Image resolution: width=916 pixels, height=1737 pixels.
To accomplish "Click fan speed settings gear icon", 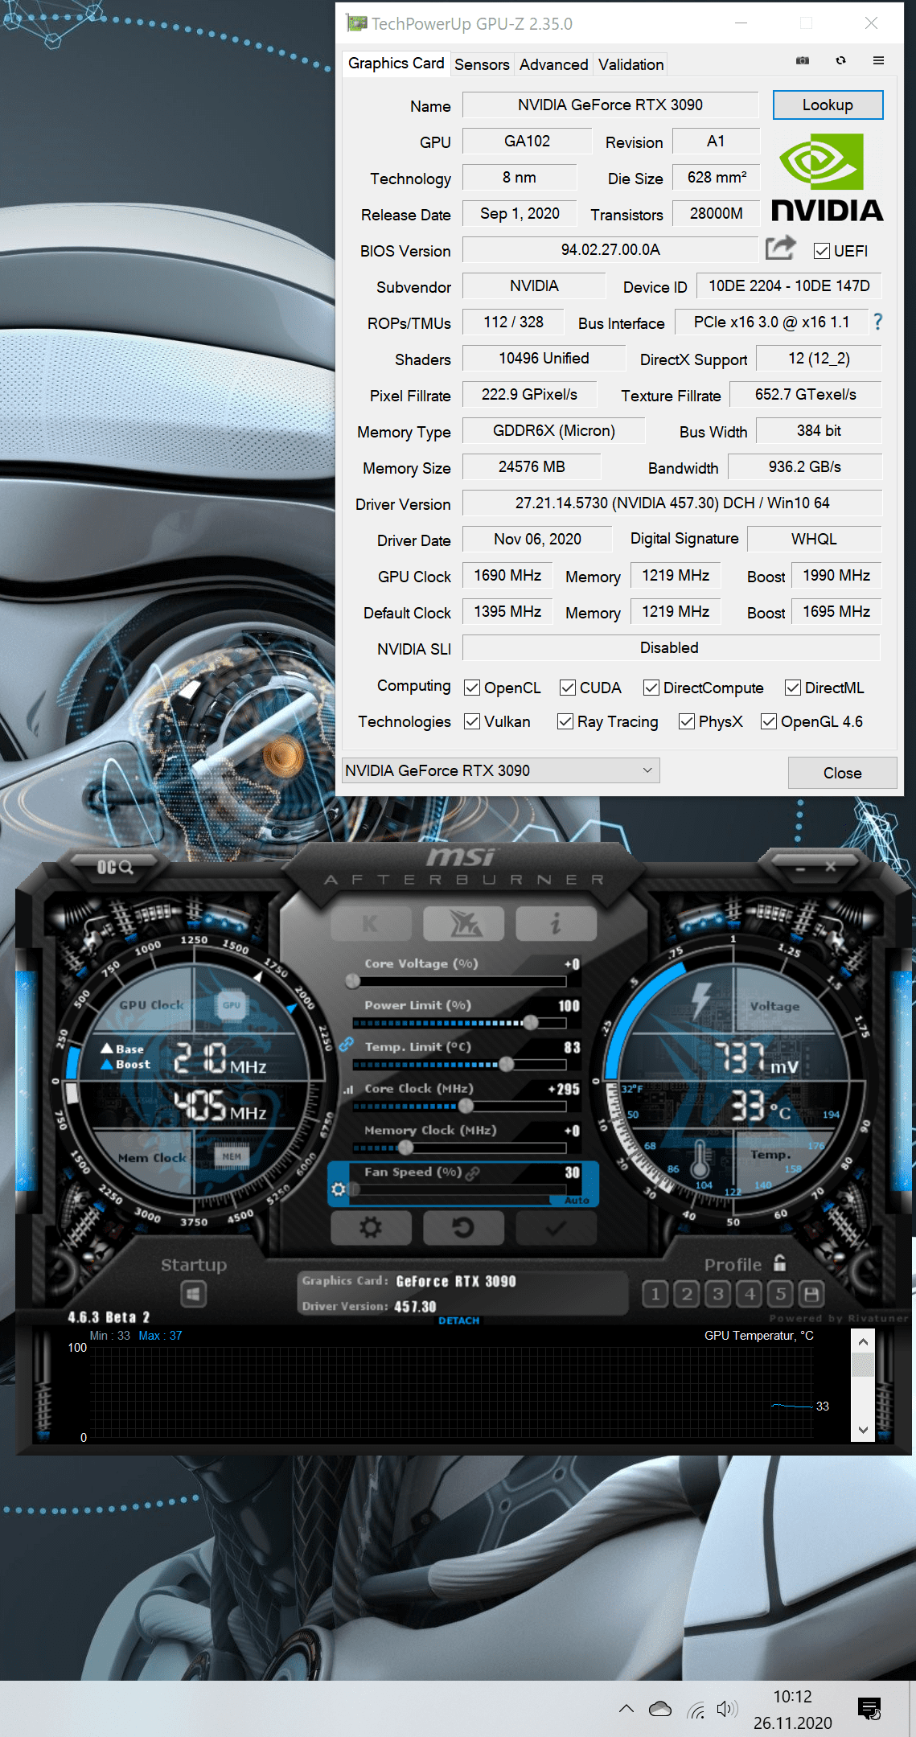I will tap(339, 1189).
